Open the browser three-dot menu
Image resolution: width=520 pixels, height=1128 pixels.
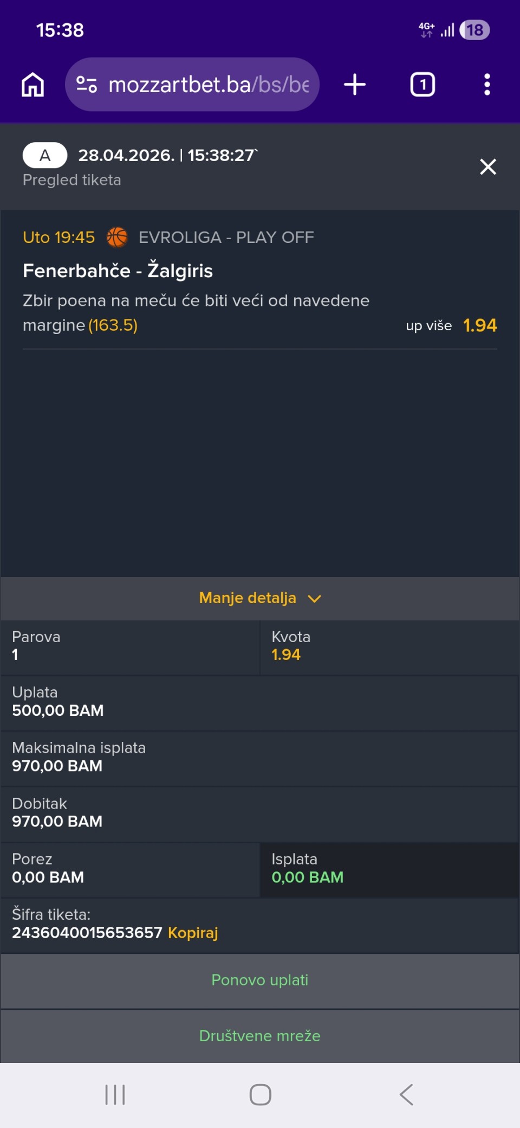487,85
